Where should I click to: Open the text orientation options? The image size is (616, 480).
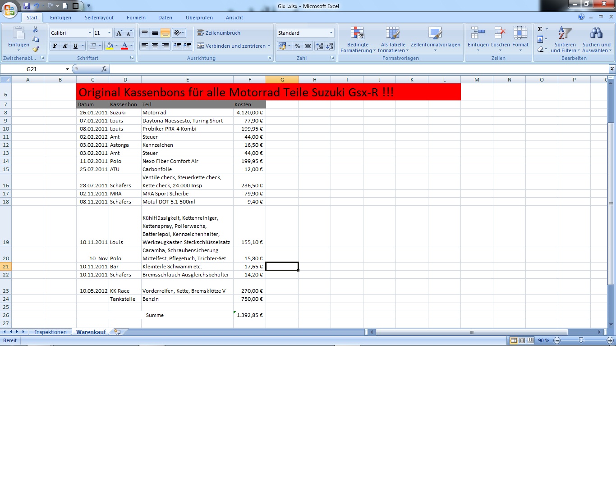click(x=179, y=33)
